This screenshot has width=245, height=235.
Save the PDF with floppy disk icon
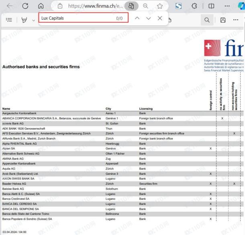[223, 20]
